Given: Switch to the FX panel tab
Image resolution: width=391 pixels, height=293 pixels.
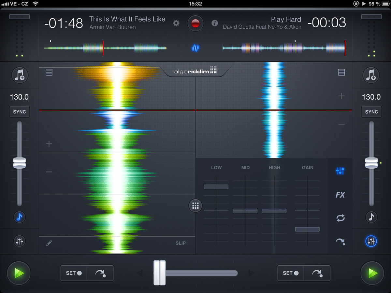Looking at the screenshot, I should (340, 195).
